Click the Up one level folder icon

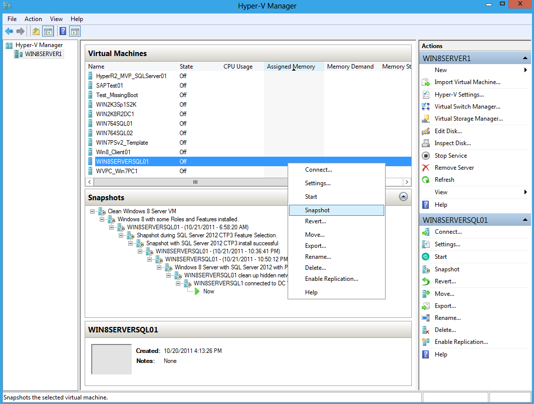[36, 32]
